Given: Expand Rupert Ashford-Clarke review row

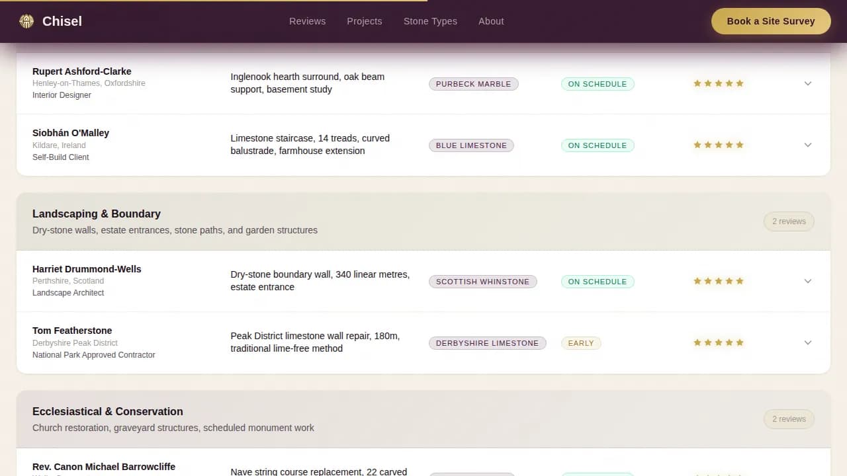Looking at the screenshot, I should pos(423,83).
